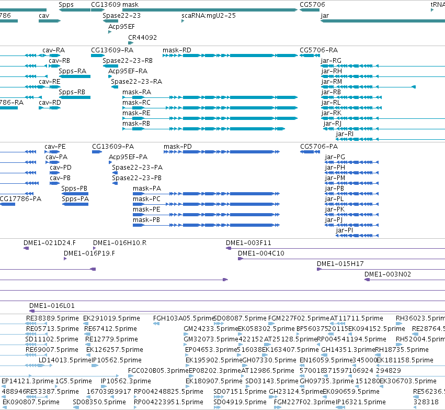Select EST RE38389.5prime

pyautogui.click(x=24, y=324)
